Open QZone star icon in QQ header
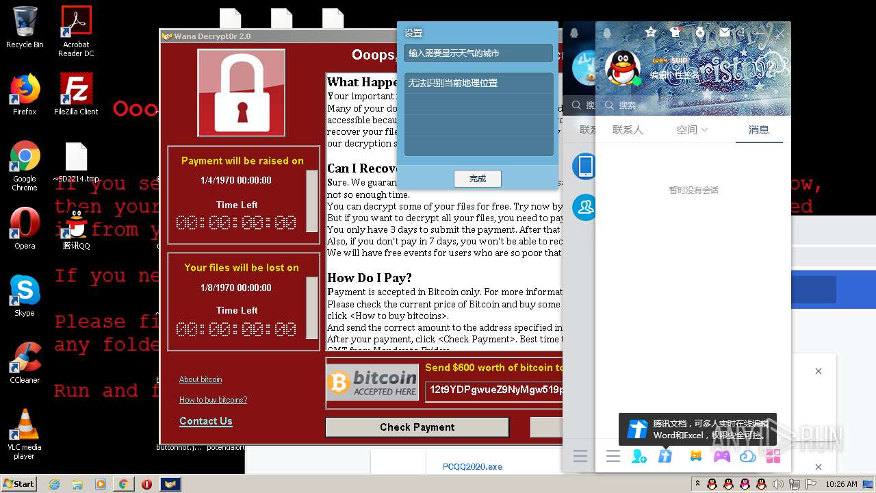876x493 pixels. (x=651, y=32)
